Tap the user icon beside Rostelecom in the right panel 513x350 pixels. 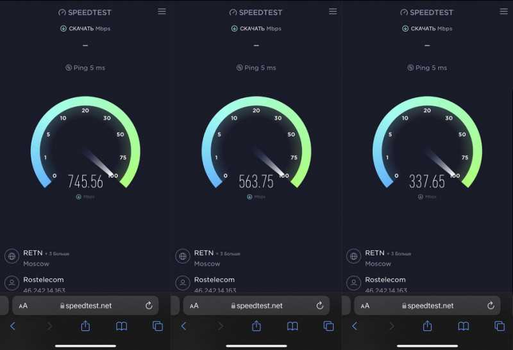pyautogui.click(x=354, y=283)
